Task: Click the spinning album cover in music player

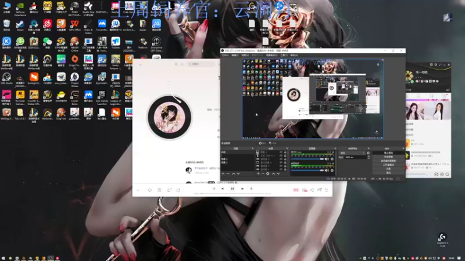Action: pyautogui.click(x=169, y=117)
